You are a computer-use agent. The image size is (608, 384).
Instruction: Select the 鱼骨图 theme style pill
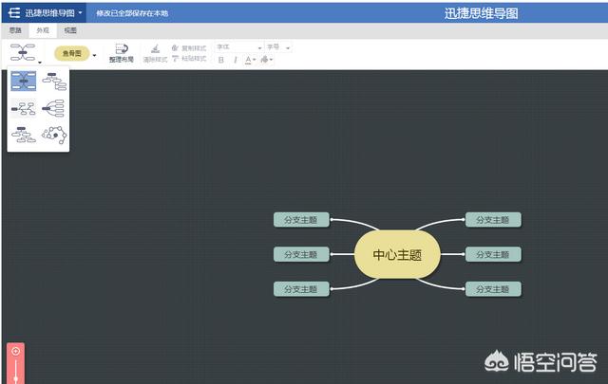[x=72, y=53]
